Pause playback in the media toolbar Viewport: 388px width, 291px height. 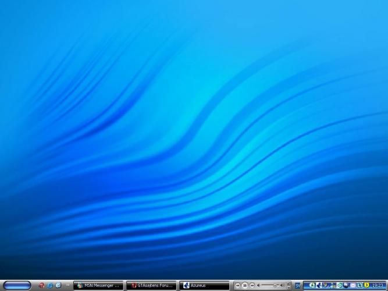[245, 285]
